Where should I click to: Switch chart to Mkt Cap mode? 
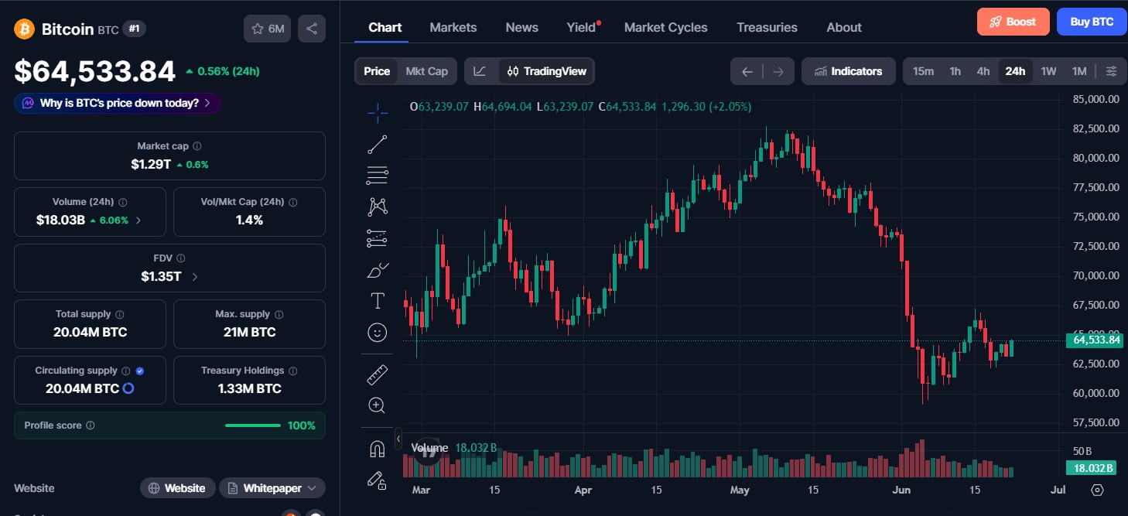(x=427, y=71)
